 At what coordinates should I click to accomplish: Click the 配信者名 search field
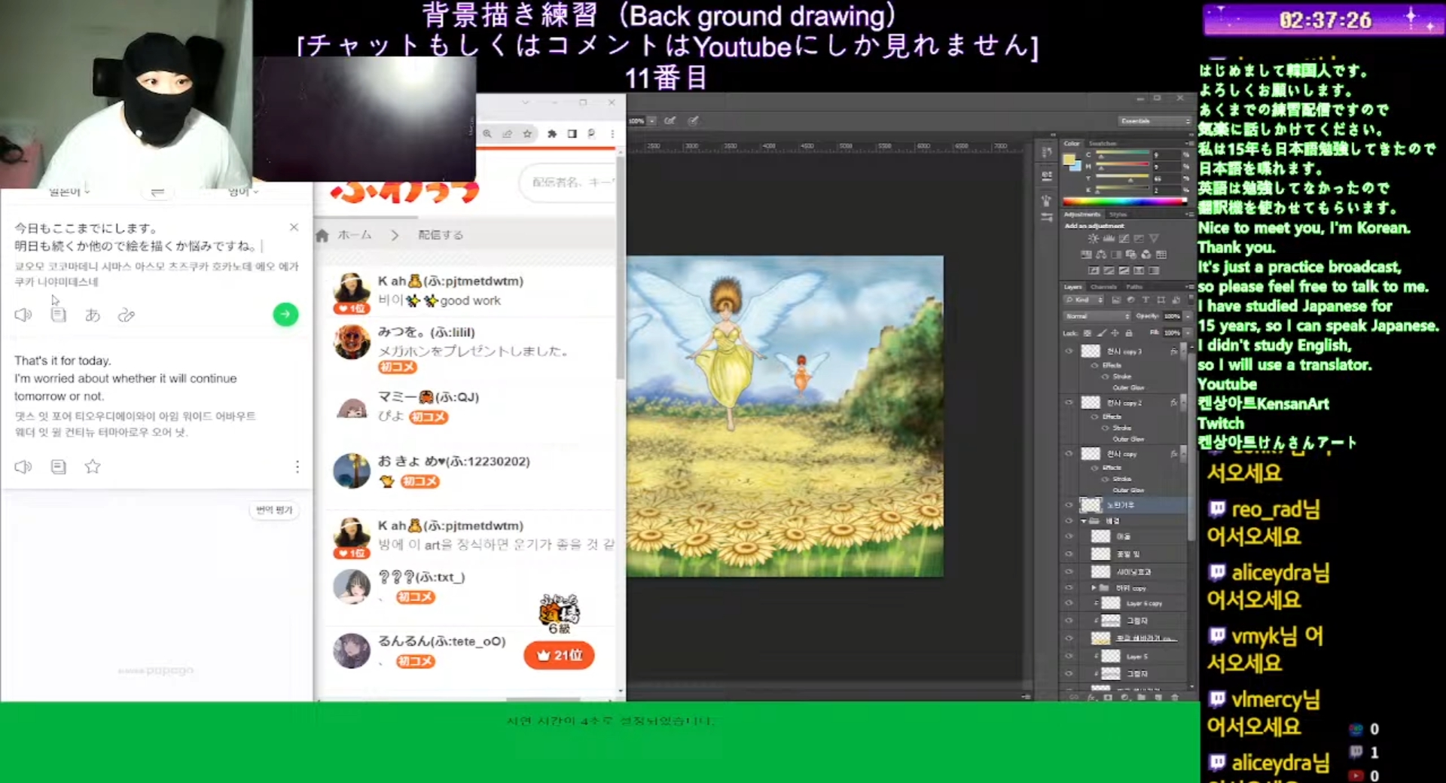click(x=569, y=182)
